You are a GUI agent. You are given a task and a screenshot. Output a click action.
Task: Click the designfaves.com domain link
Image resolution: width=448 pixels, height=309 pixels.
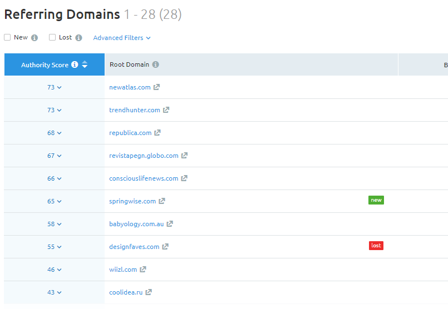134,247
